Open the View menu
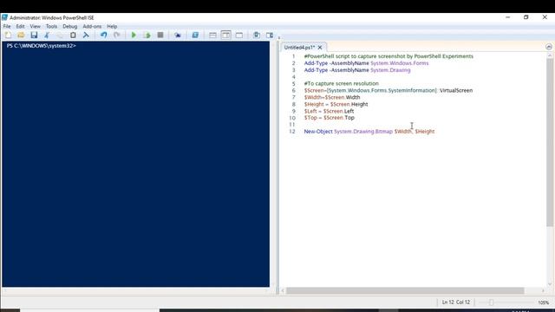This screenshot has width=555, height=312. tap(35, 26)
